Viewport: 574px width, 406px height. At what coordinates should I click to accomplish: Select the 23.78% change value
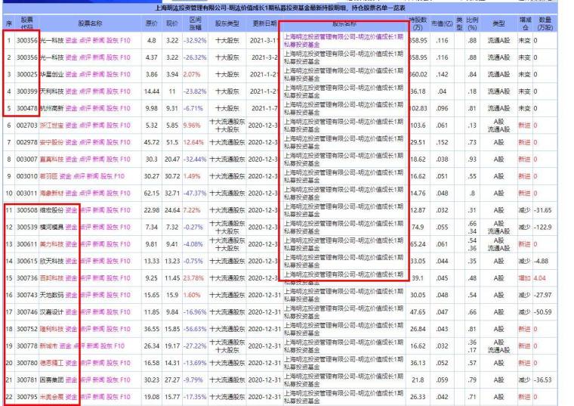(x=193, y=278)
